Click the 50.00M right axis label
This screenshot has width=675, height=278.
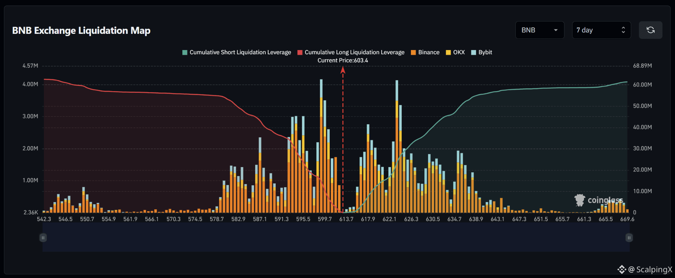click(642, 106)
